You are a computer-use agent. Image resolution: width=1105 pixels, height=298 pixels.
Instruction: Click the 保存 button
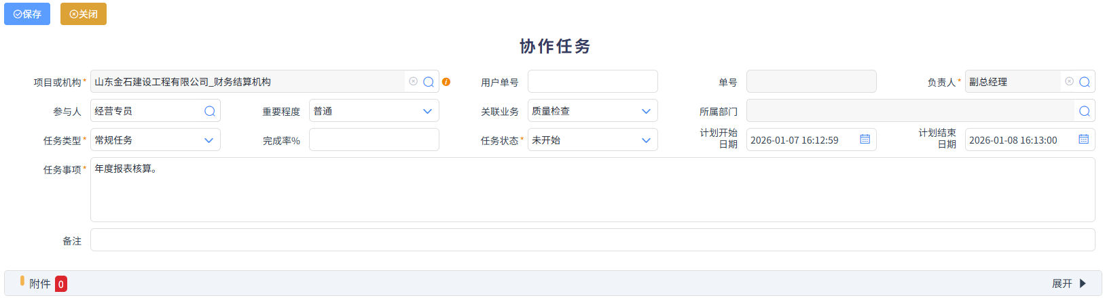click(27, 14)
